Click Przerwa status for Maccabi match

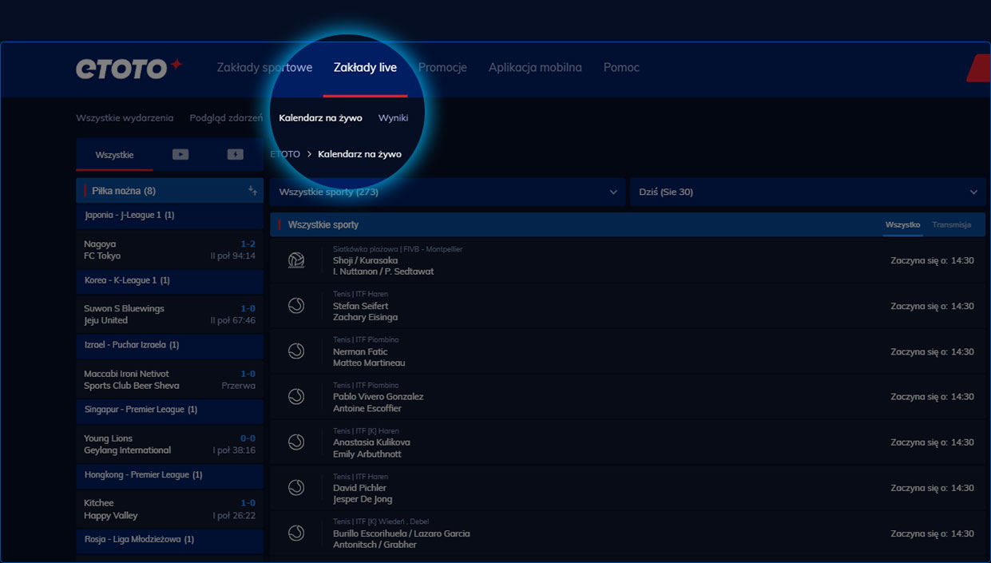[239, 386]
